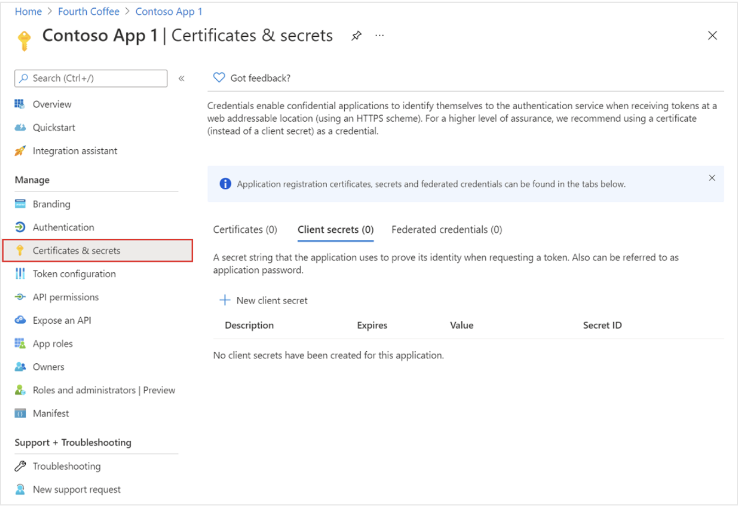
Task: Dismiss the information banner
Action: (x=712, y=178)
